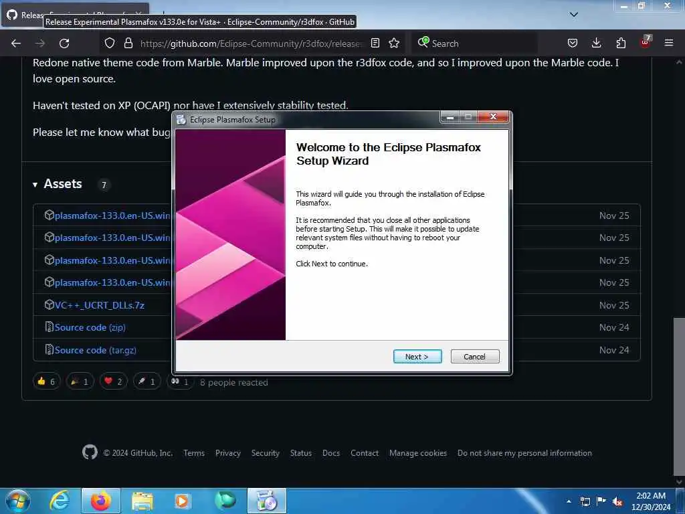685x514 pixels.
Task: Click the 8 people reacted text
Action: tap(233, 382)
